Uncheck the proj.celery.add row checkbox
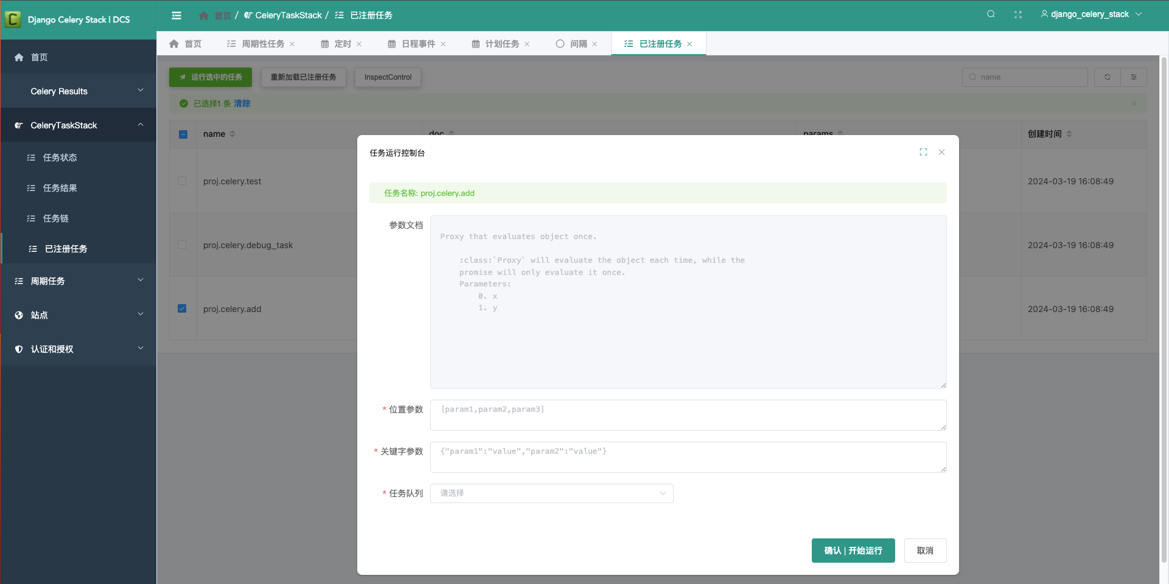The image size is (1169, 584). [x=182, y=308]
